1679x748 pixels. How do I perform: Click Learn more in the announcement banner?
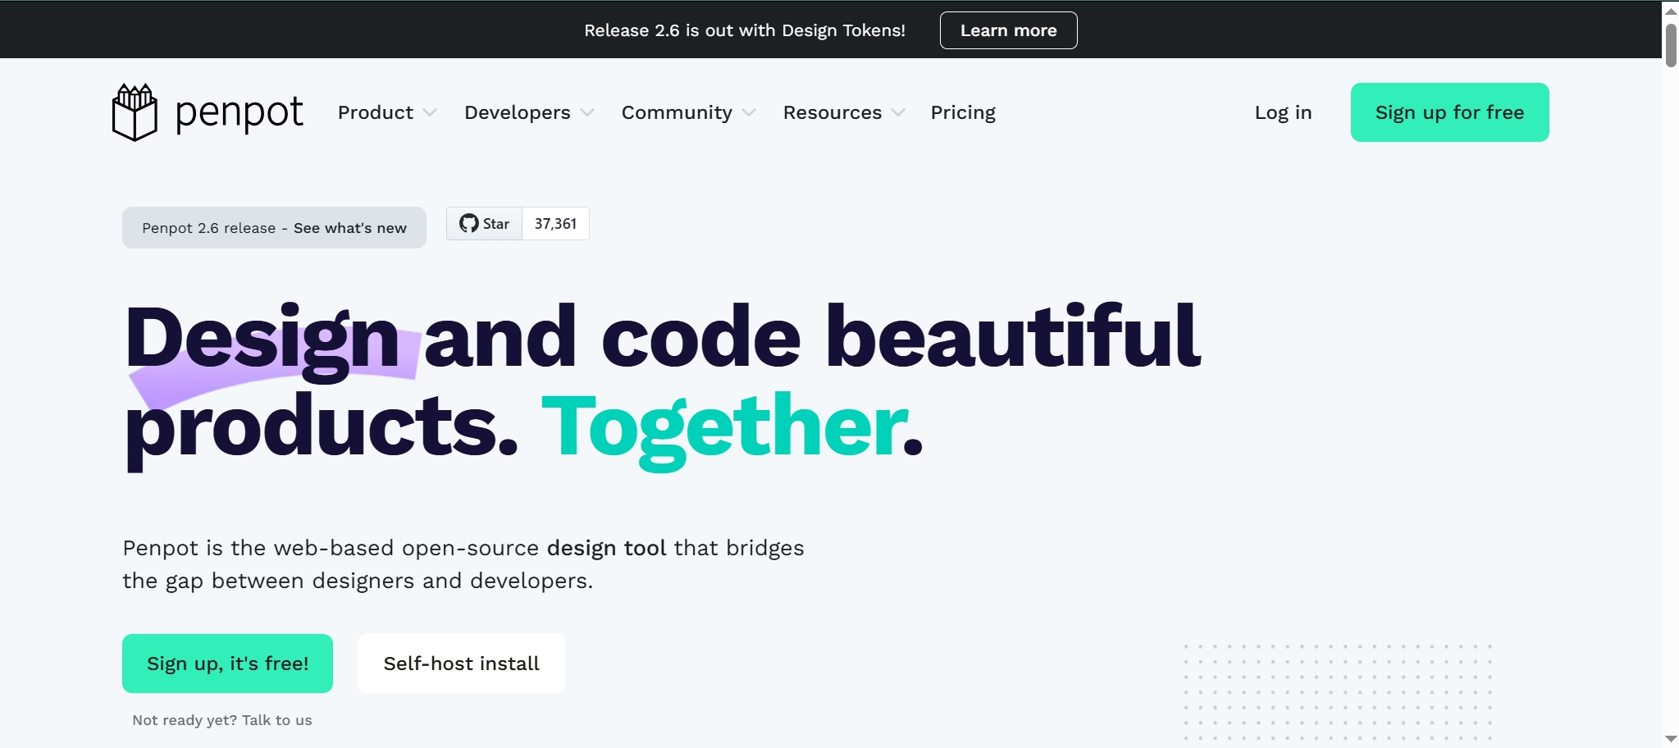1008,30
